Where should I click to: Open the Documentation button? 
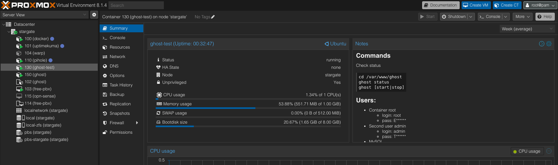click(x=440, y=5)
